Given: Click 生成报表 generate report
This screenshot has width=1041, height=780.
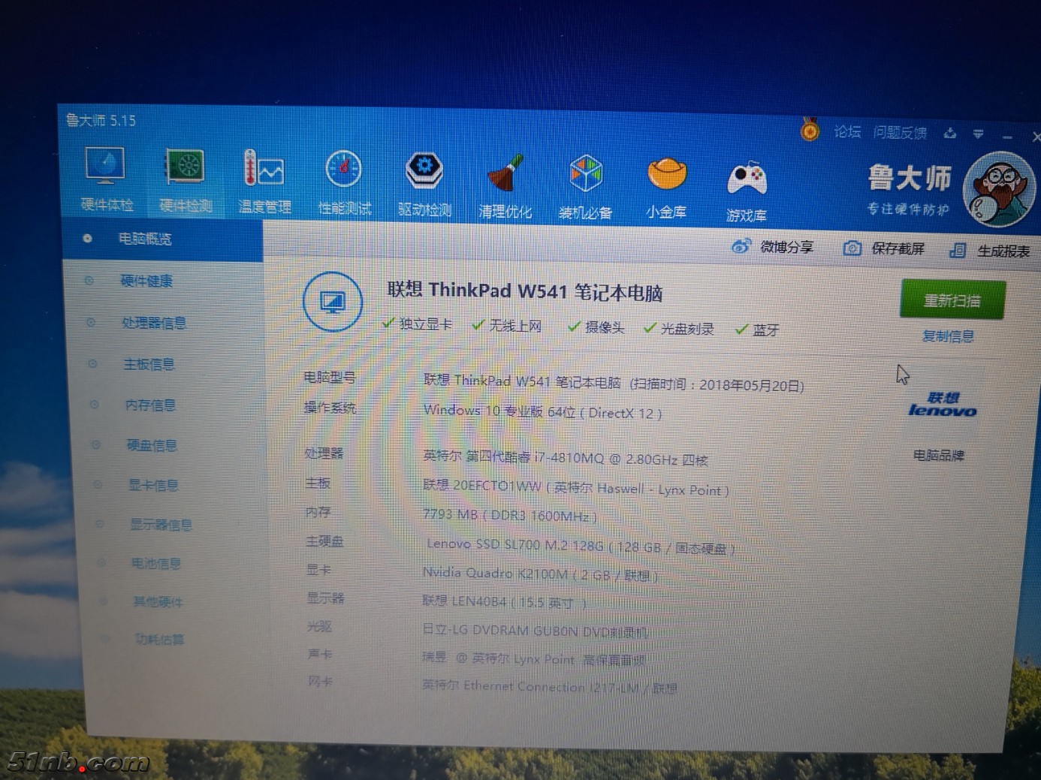Looking at the screenshot, I should pos(990,251).
